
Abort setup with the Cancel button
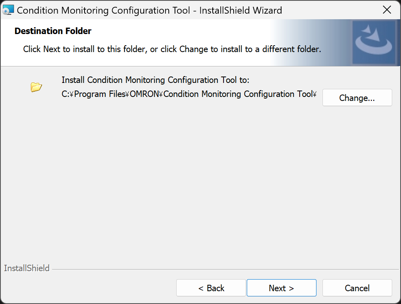click(x=357, y=288)
